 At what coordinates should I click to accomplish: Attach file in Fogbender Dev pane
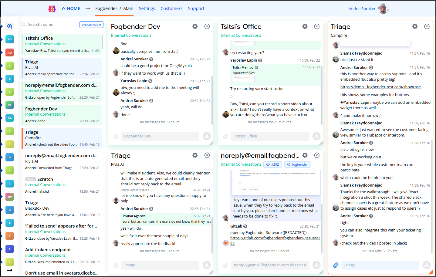coord(116,136)
